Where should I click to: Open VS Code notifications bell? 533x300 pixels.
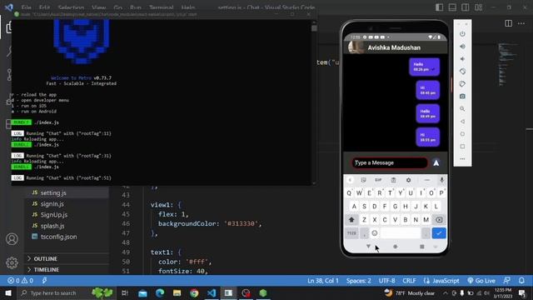click(521, 281)
